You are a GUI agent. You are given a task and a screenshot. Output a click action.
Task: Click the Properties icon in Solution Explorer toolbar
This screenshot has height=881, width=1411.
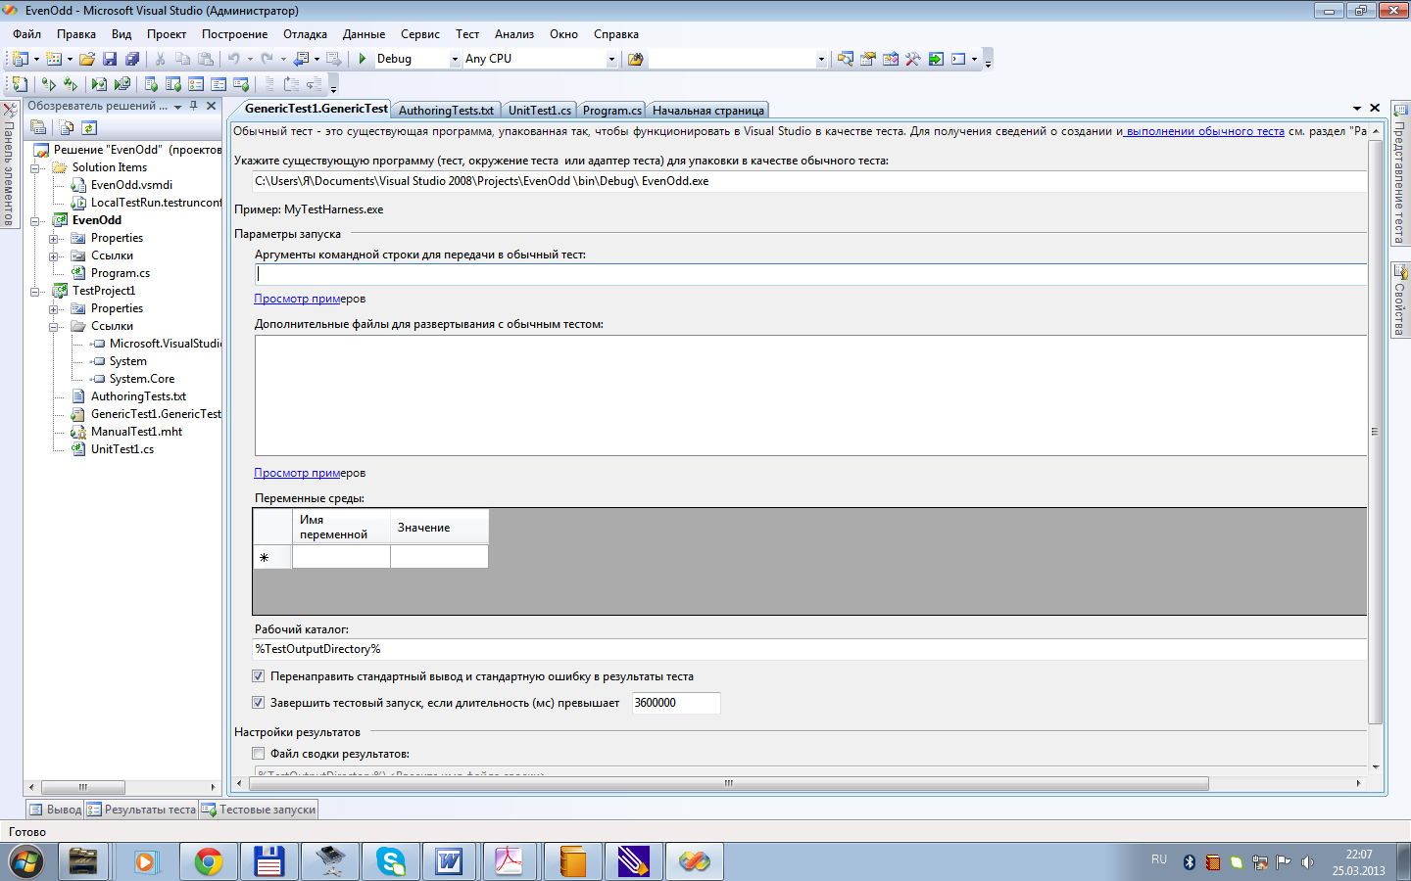click(x=38, y=127)
